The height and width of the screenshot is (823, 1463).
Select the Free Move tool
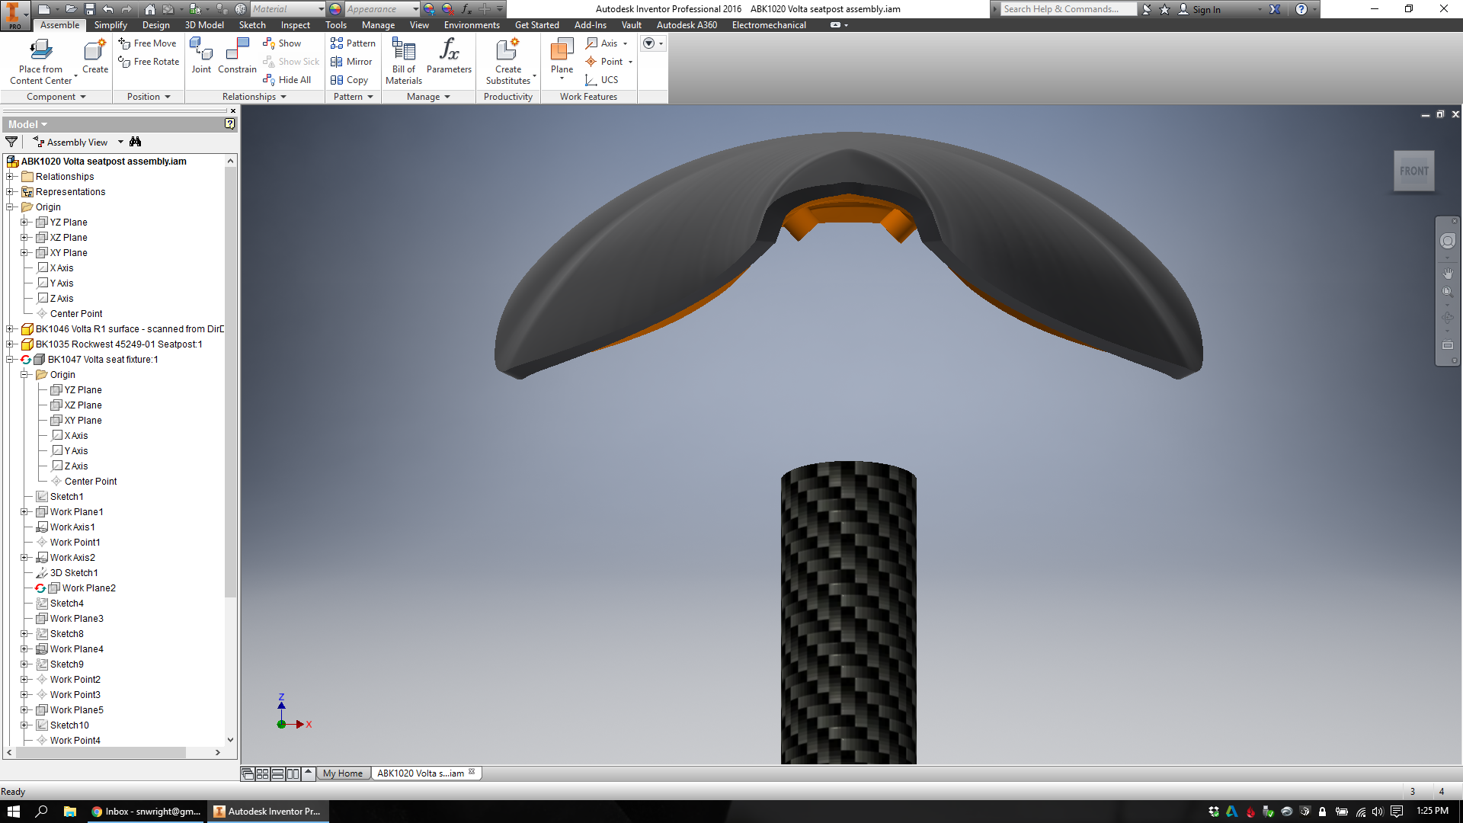coord(148,43)
